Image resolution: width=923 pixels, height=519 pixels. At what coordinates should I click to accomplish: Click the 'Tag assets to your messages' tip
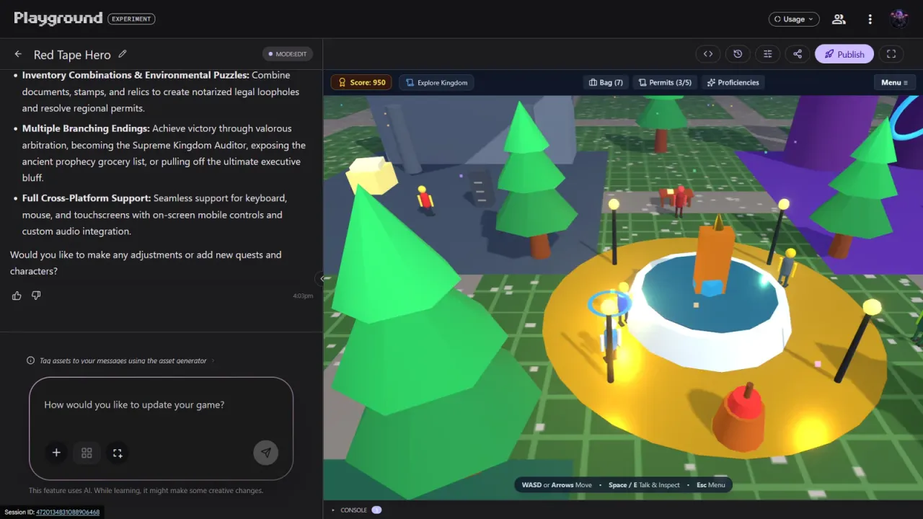[x=123, y=360]
